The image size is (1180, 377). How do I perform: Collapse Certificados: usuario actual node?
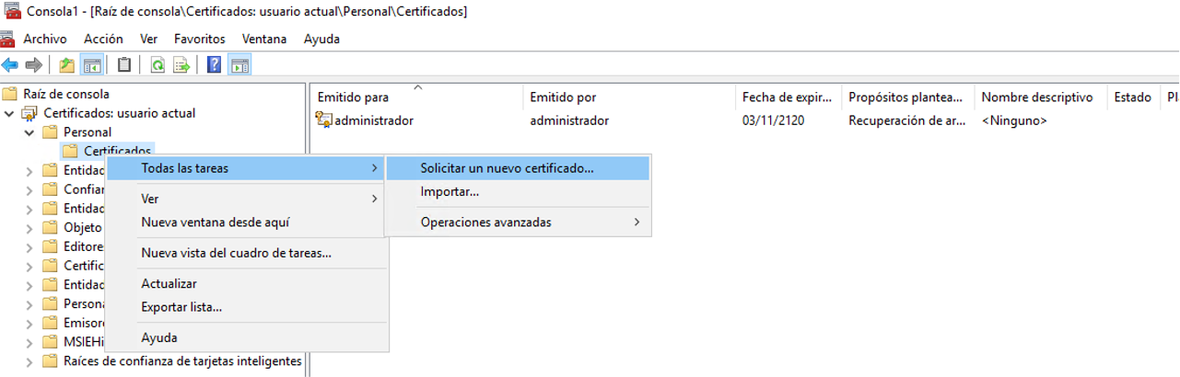[x=10, y=113]
